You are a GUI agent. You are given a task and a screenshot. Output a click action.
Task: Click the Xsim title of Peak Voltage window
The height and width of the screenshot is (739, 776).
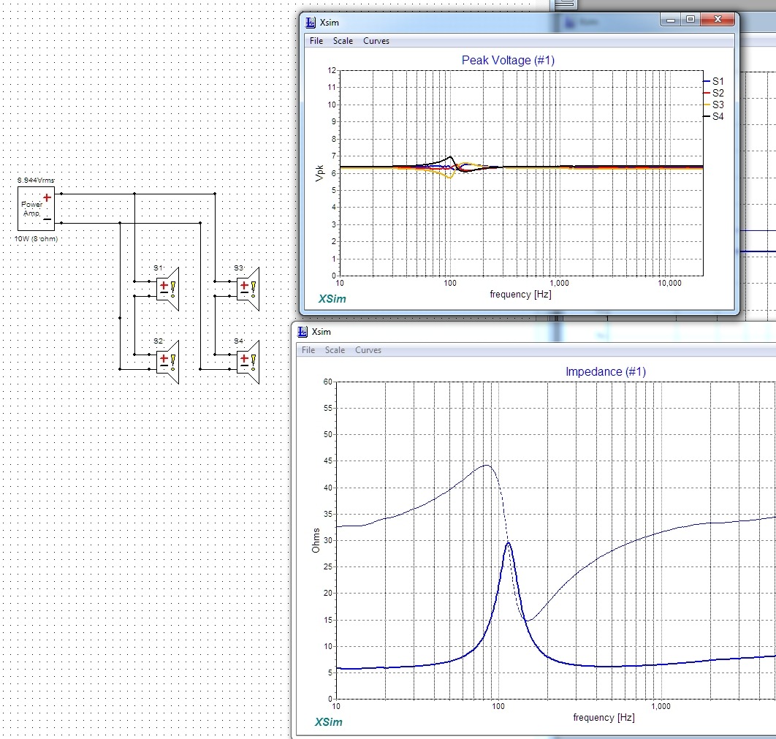[x=329, y=23]
